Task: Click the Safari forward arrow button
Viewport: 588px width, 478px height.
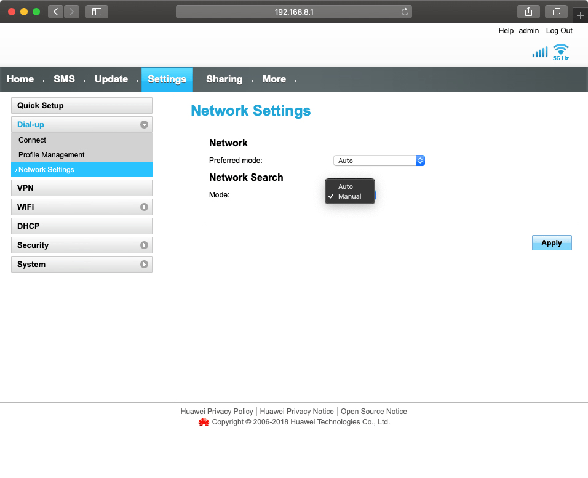Action: point(72,12)
